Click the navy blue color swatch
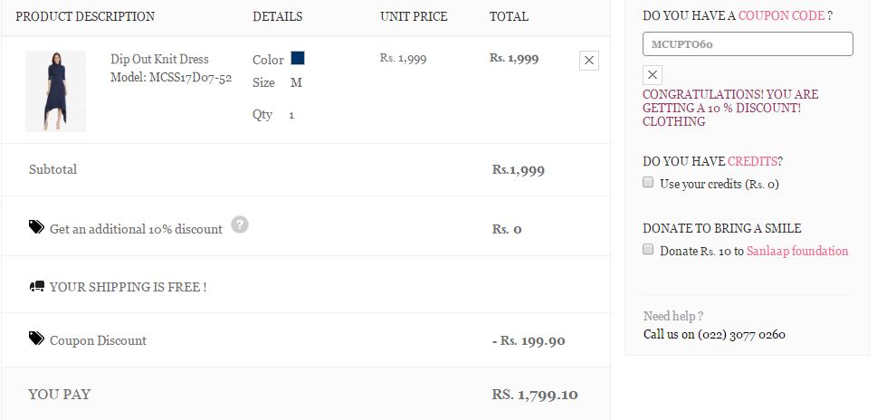 tap(298, 58)
